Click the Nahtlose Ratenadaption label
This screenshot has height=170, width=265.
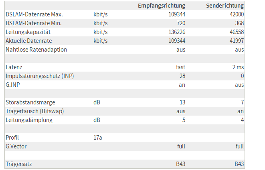(x=36, y=50)
